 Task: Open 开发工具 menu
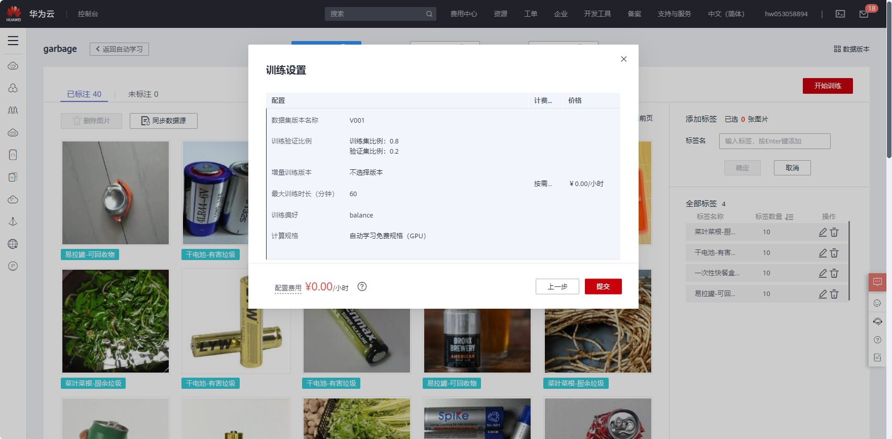(598, 14)
